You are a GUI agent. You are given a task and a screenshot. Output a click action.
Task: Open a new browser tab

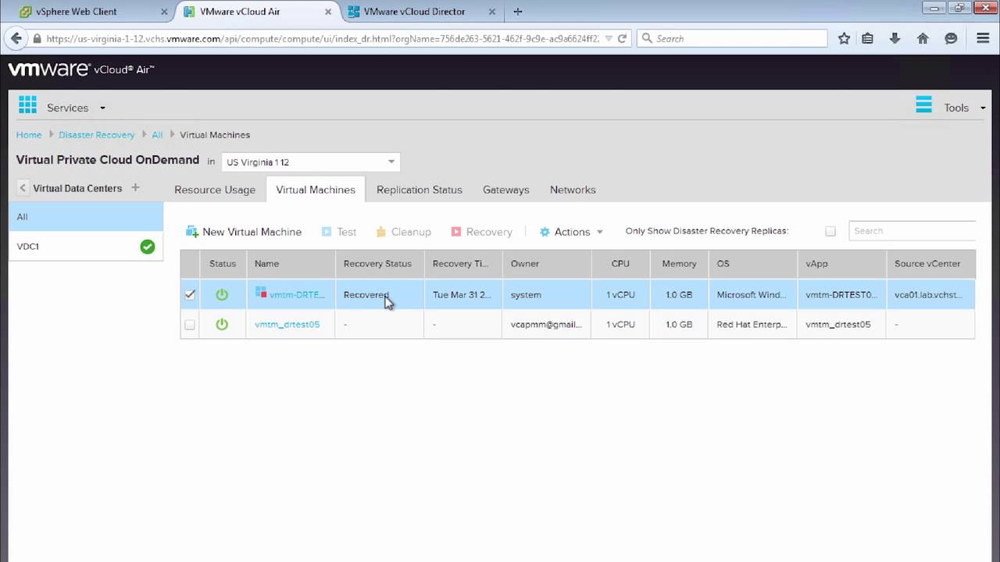[x=518, y=12]
